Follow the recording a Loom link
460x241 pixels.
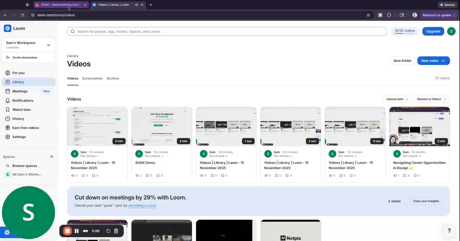click(x=142, y=206)
